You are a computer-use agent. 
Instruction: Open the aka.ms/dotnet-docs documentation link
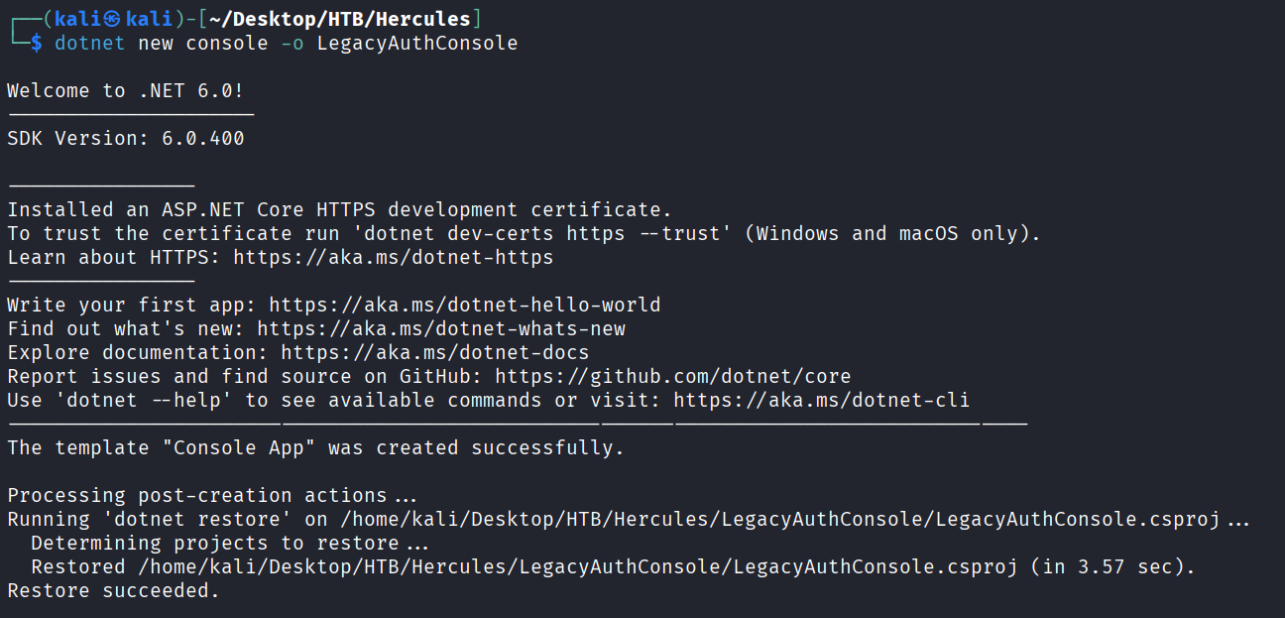point(434,352)
